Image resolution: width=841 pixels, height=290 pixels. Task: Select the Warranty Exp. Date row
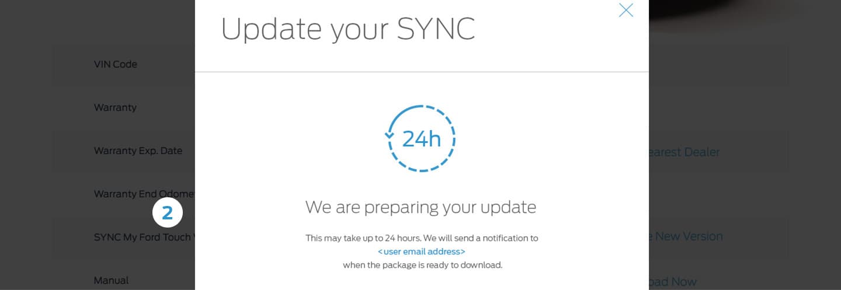tap(138, 151)
